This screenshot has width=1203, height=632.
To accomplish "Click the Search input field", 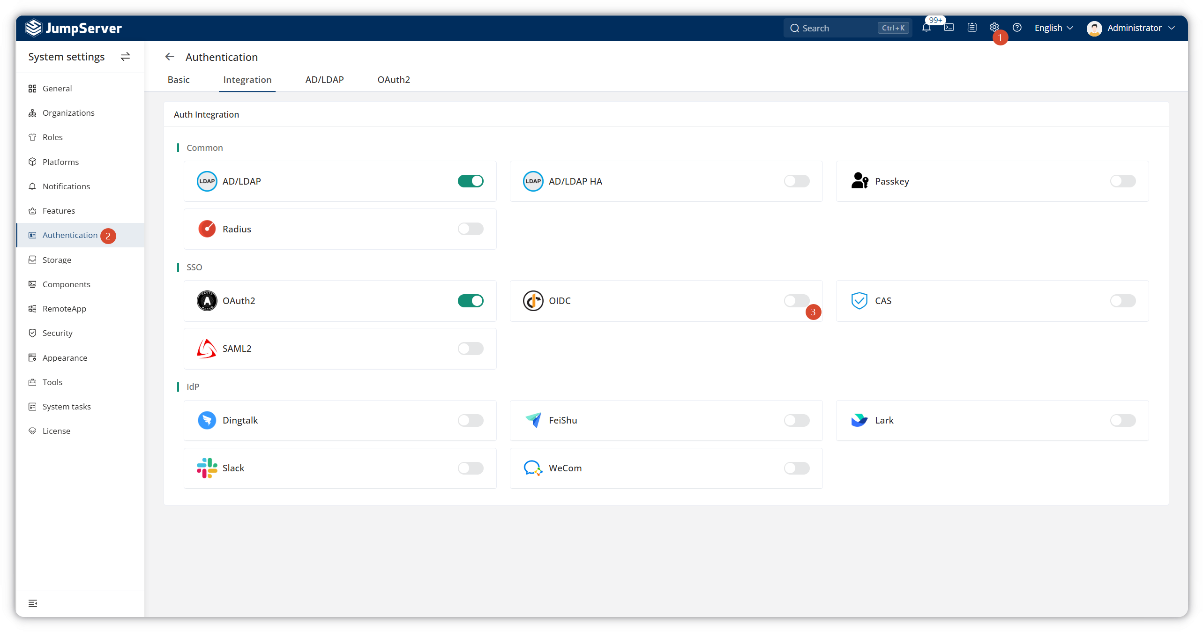I will pyautogui.click(x=847, y=28).
